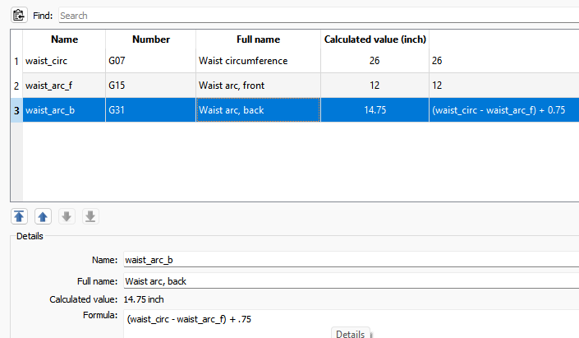Image resolution: width=579 pixels, height=338 pixels.
Task: Select row number 3 header
Action: [x=16, y=110]
